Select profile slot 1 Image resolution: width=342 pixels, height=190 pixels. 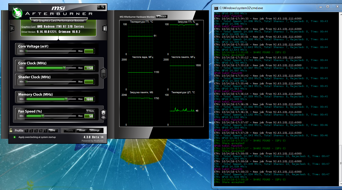tap(27, 131)
